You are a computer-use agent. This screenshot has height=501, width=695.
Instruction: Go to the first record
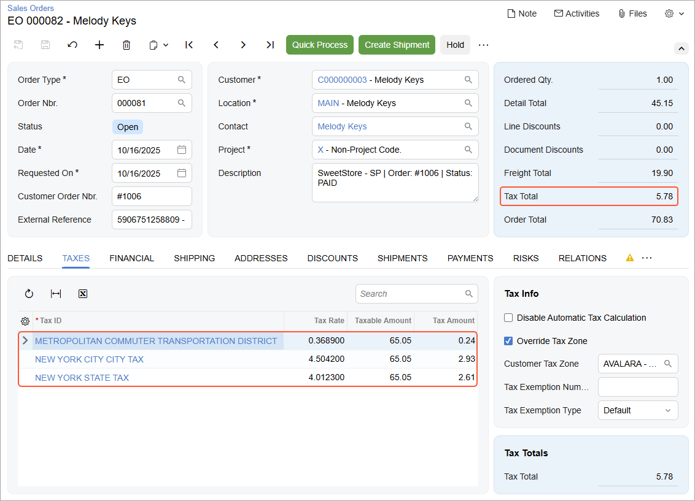coord(189,45)
